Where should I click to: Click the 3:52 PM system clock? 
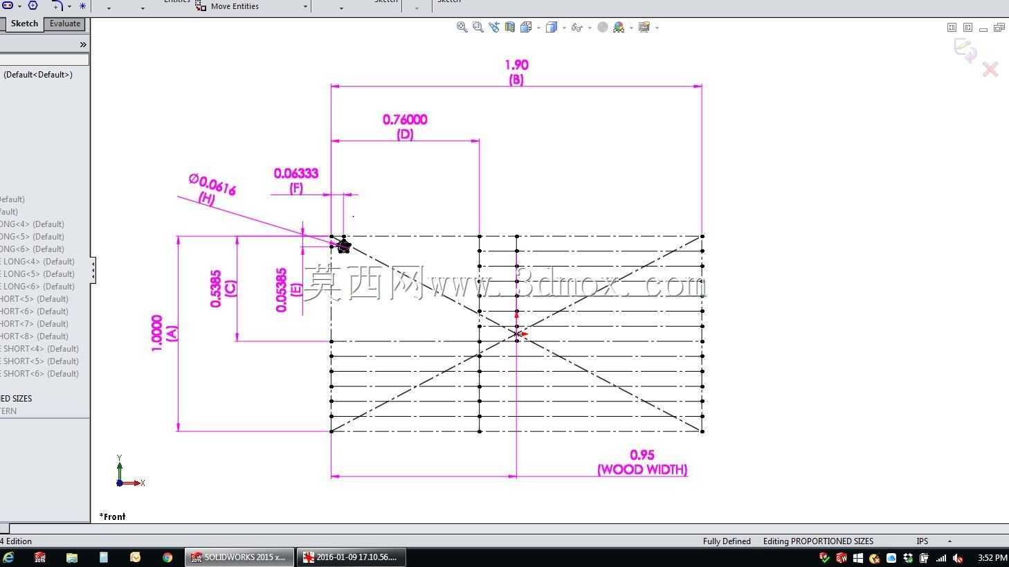click(x=992, y=558)
